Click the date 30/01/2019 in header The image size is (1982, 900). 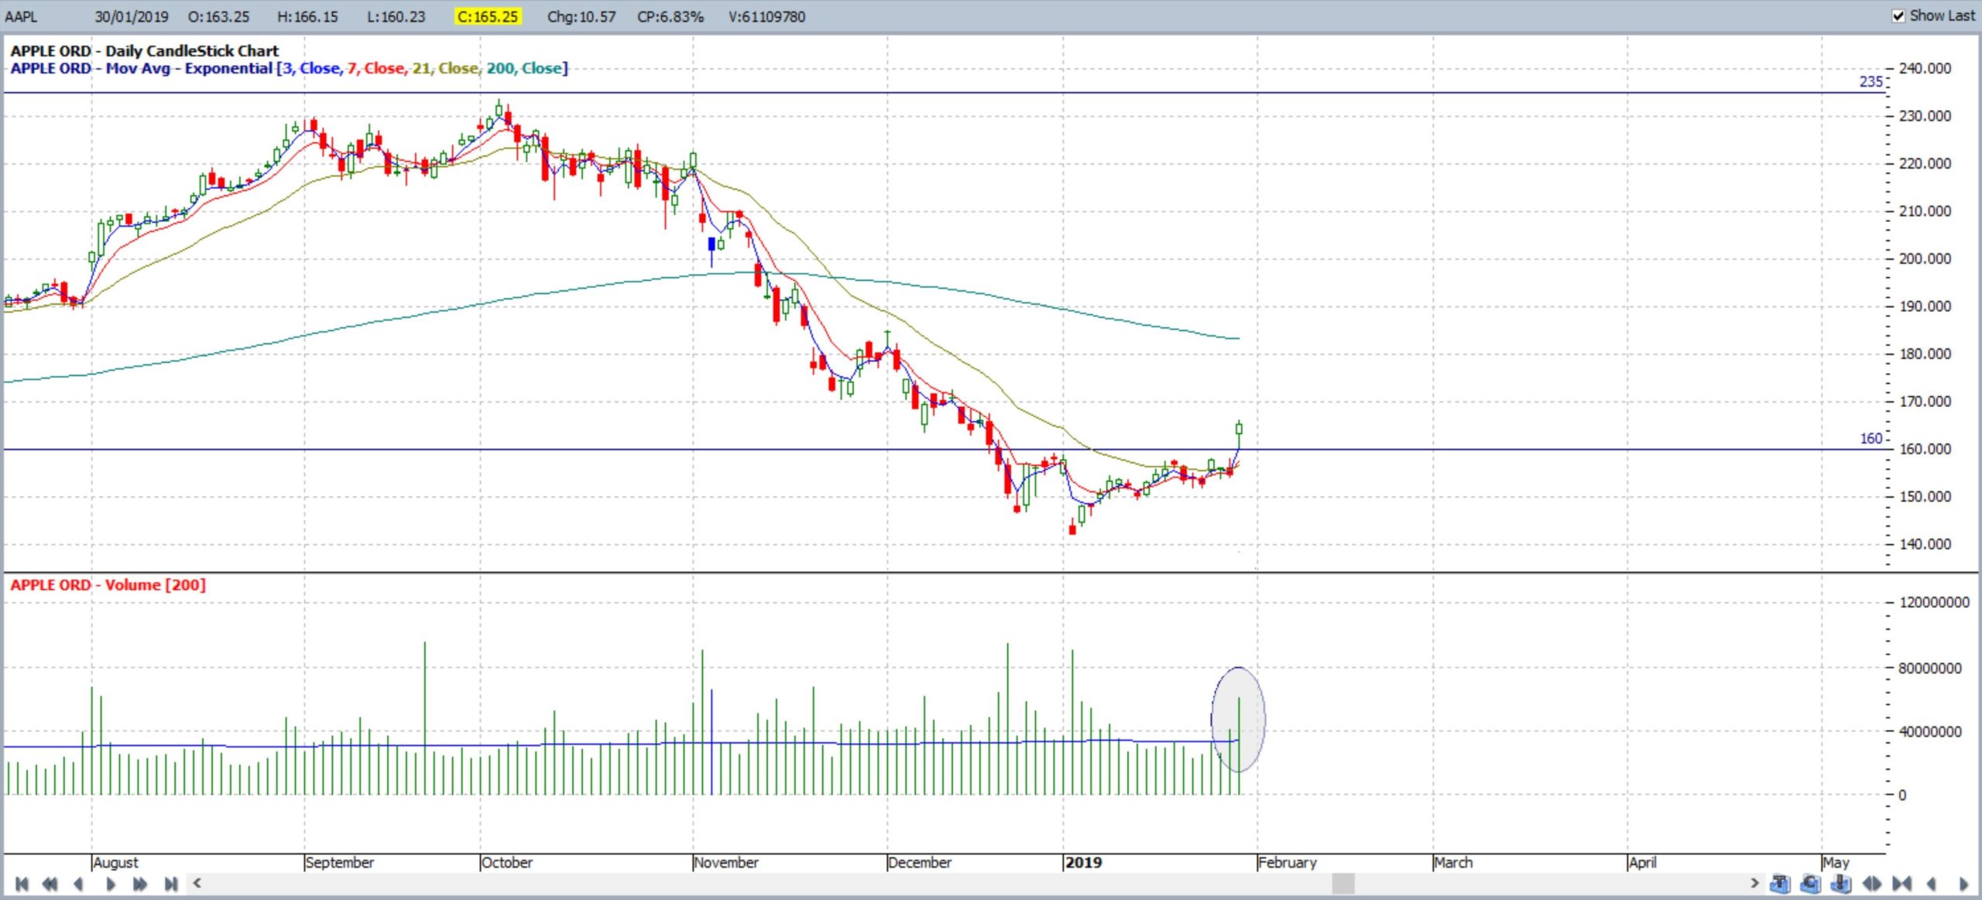132,16
